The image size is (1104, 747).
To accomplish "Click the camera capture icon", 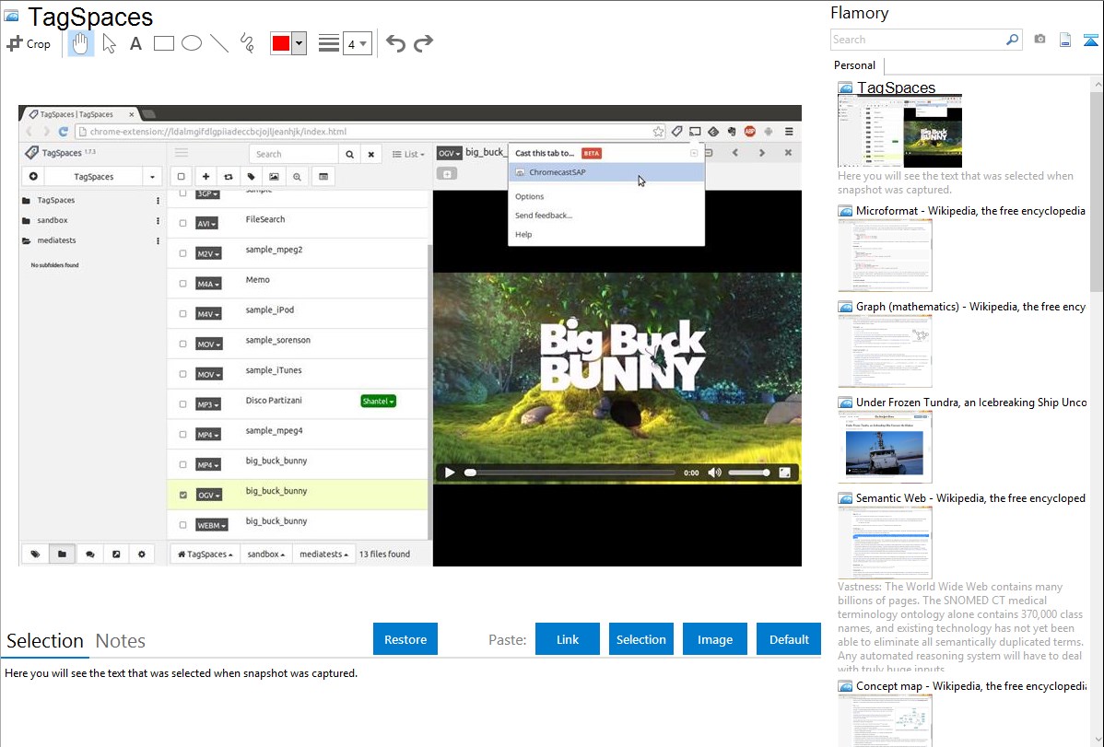I will (x=1039, y=40).
